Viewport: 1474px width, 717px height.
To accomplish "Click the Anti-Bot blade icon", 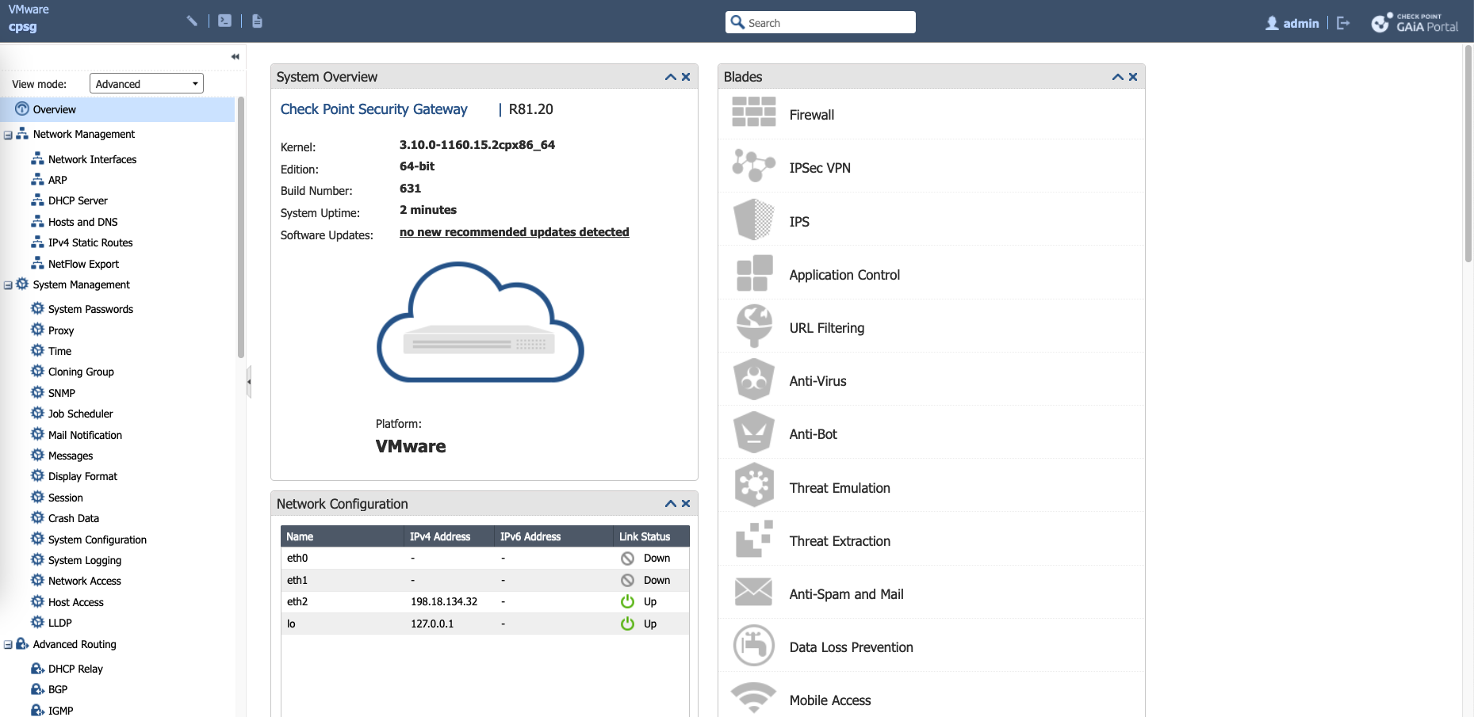I will pyautogui.click(x=753, y=433).
